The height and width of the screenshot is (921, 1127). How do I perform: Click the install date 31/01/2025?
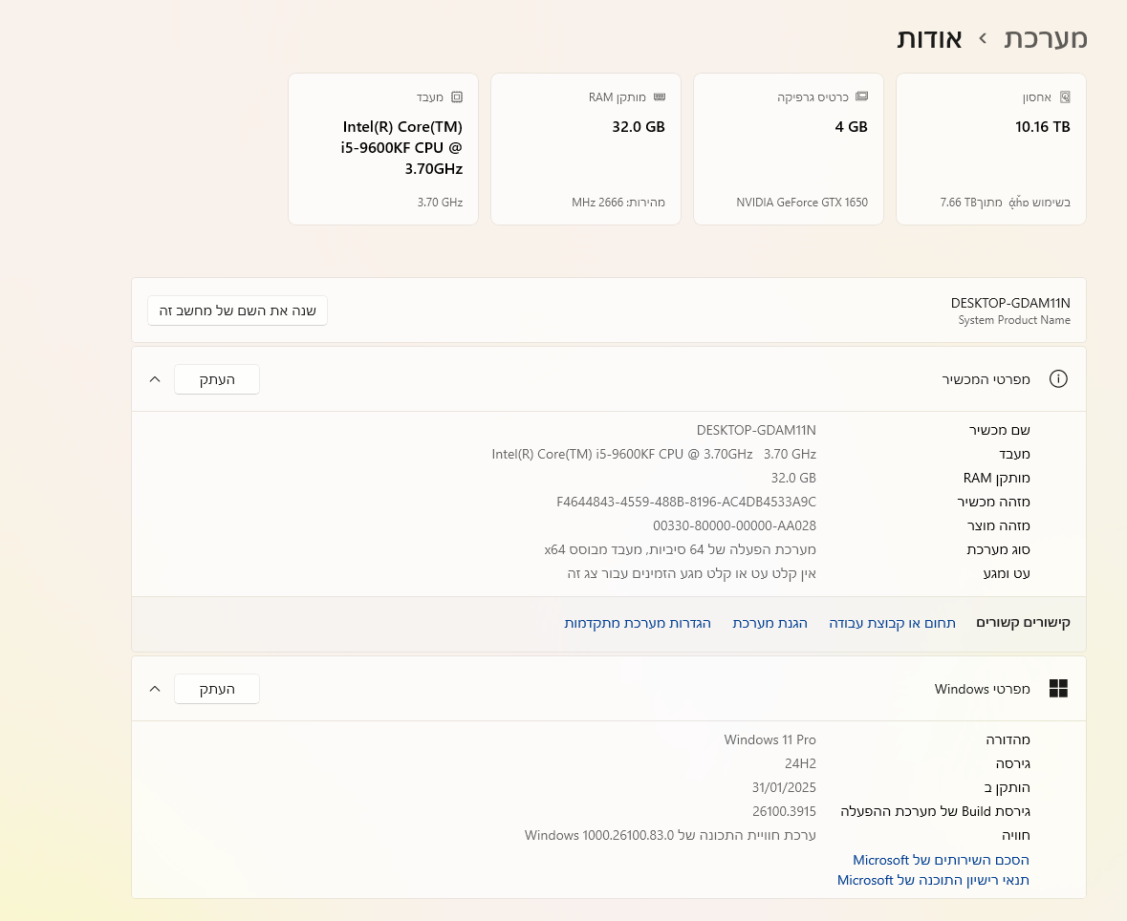point(784,787)
